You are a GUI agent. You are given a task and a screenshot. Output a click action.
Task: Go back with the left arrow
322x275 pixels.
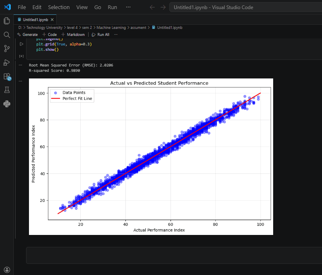pyautogui.click(x=152, y=7)
